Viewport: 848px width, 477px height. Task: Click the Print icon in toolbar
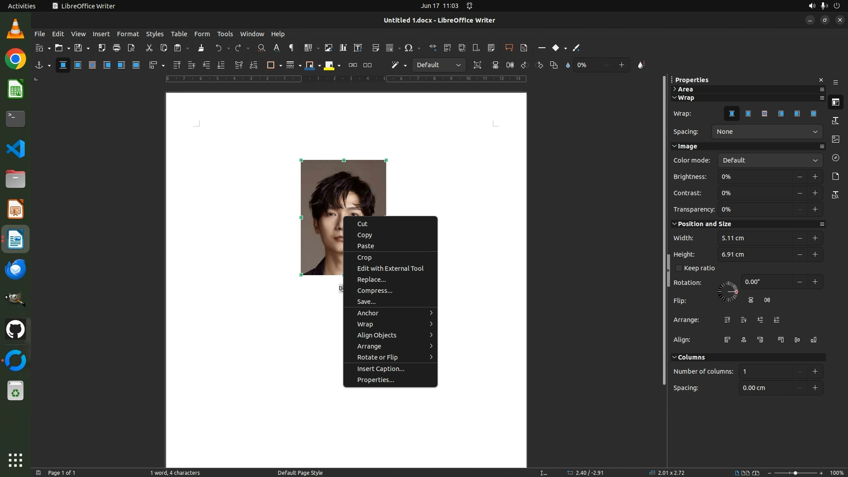pyautogui.click(x=117, y=48)
